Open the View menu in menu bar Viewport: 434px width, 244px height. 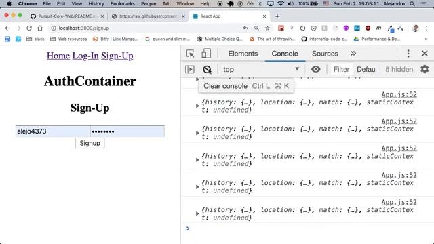click(x=77, y=4)
